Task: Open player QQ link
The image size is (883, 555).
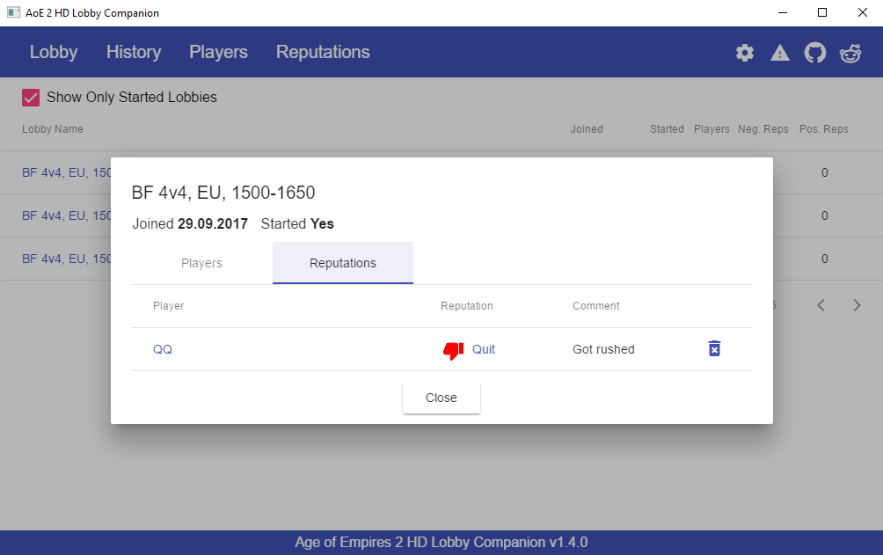Action: [163, 349]
